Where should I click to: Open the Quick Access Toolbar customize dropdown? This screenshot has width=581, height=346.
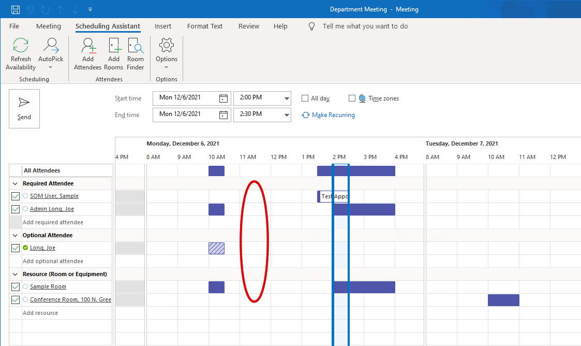click(91, 9)
